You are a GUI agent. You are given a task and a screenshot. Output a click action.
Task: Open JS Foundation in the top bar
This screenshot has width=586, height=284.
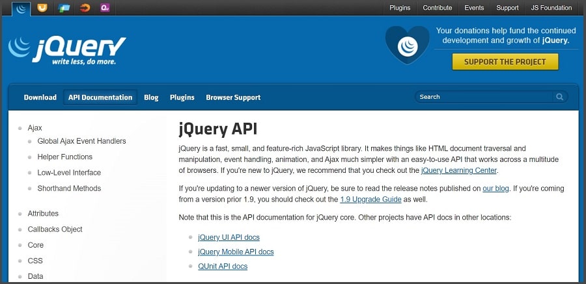pos(551,8)
